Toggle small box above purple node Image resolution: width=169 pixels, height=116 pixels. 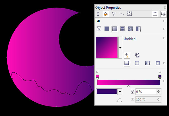(x=160, y=72)
